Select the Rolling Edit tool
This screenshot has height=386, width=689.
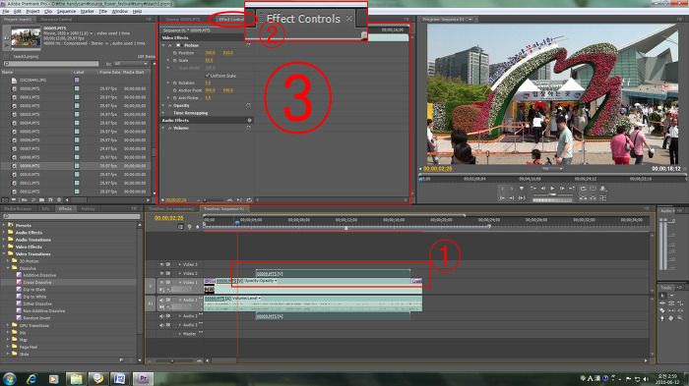click(671, 303)
